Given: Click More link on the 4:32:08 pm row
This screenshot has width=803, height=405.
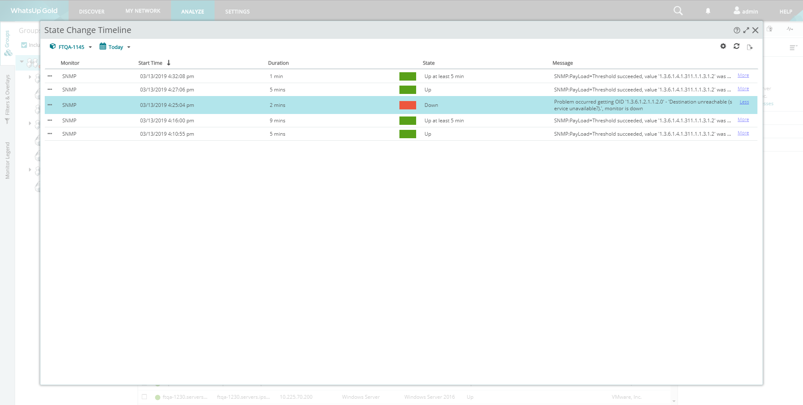Looking at the screenshot, I should tap(743, 76).
